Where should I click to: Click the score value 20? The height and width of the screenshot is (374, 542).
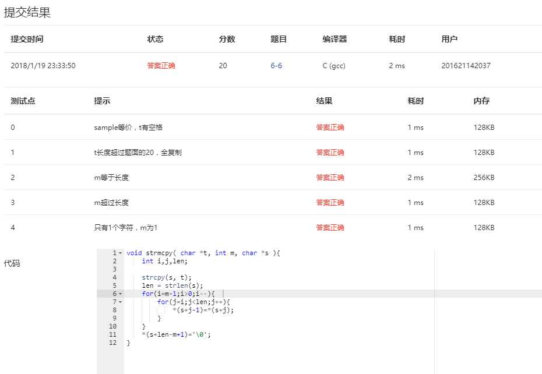[223, 66]
